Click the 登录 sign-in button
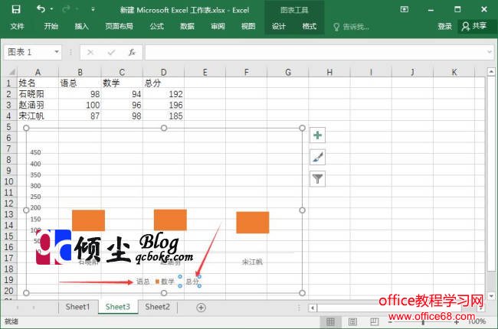 click(x=444, y=26)
